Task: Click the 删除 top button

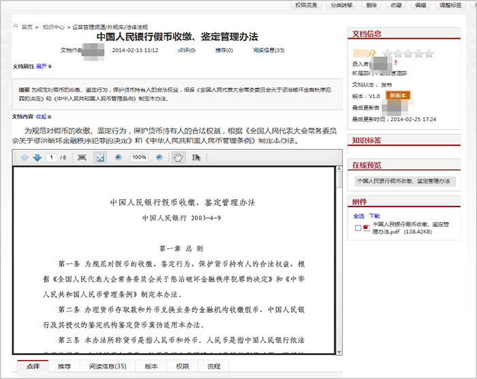Action: point(371,5)
